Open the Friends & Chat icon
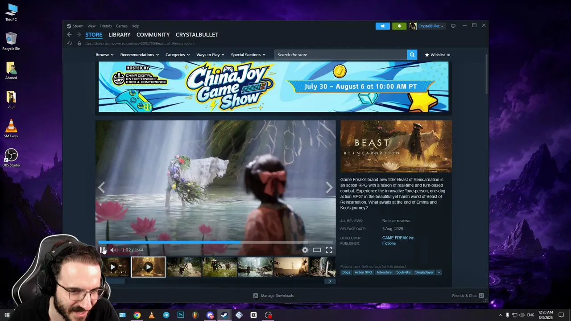This screenshot has height=321, width=571. pos(482,296)
